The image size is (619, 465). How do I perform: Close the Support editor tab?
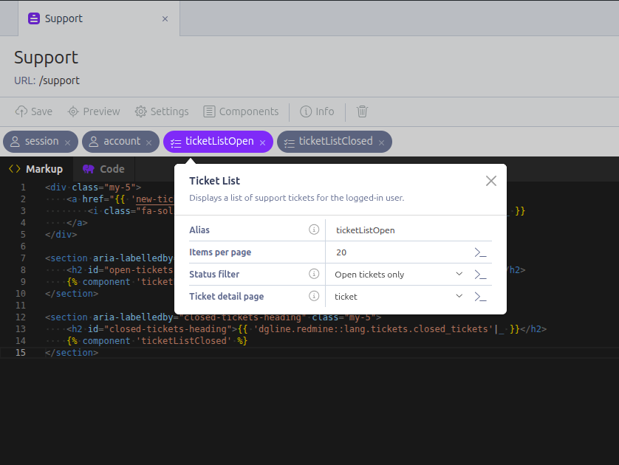[x=165, y=18]
